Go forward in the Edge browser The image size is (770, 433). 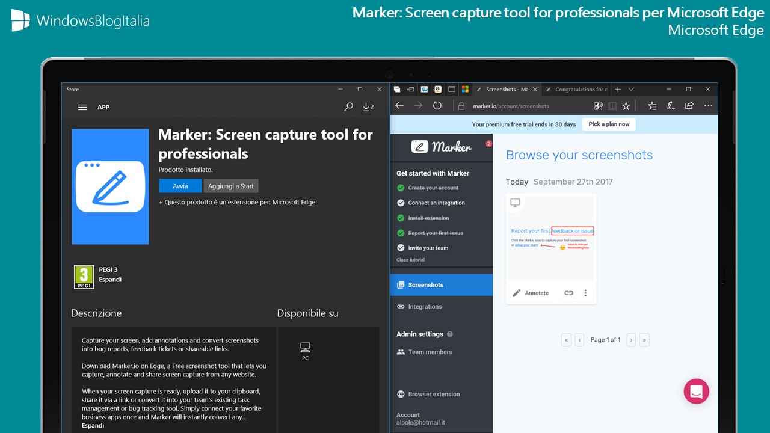point(418,106)
